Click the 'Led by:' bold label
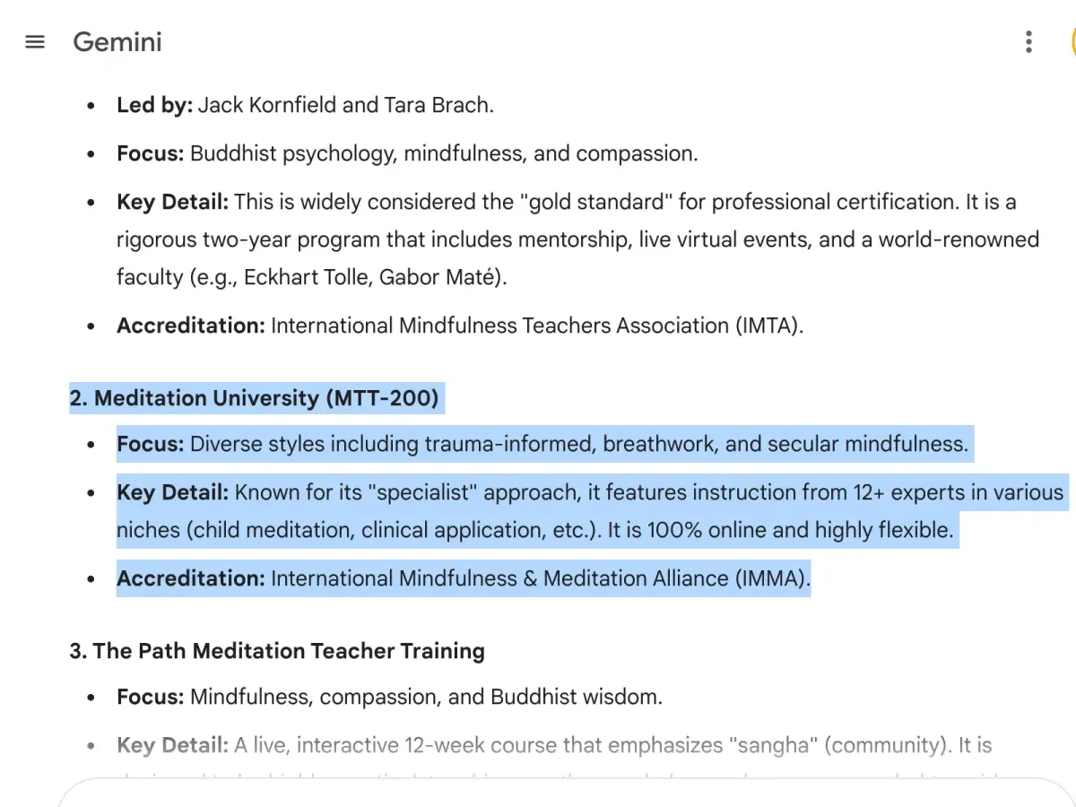This screenshot has height=807, width=1076. 154,105
